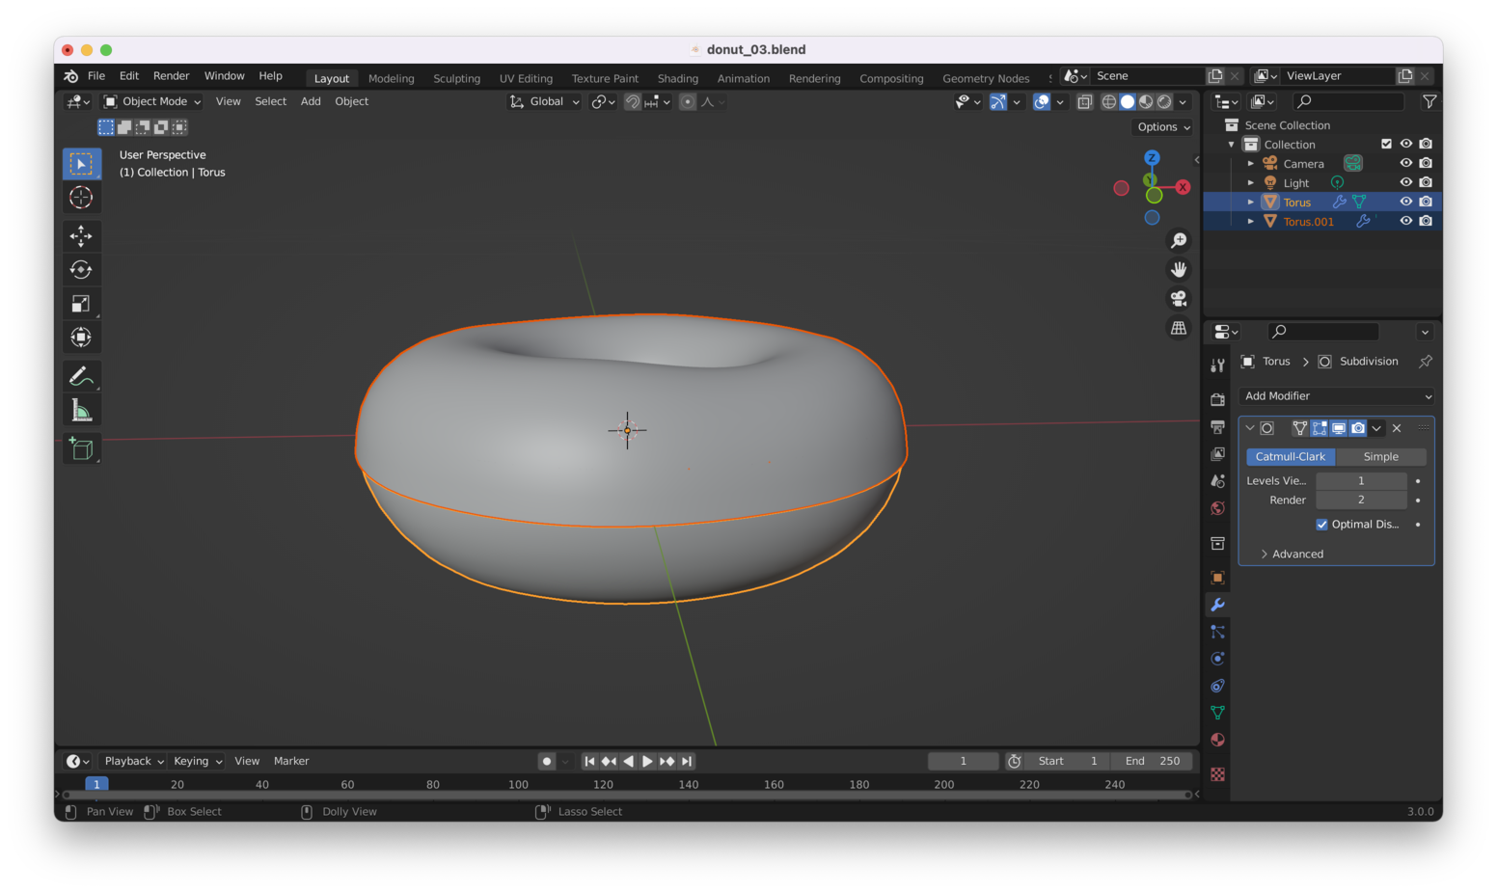Open the Render menu
This screenshot has width=1497, height=893.
point(171,76)
